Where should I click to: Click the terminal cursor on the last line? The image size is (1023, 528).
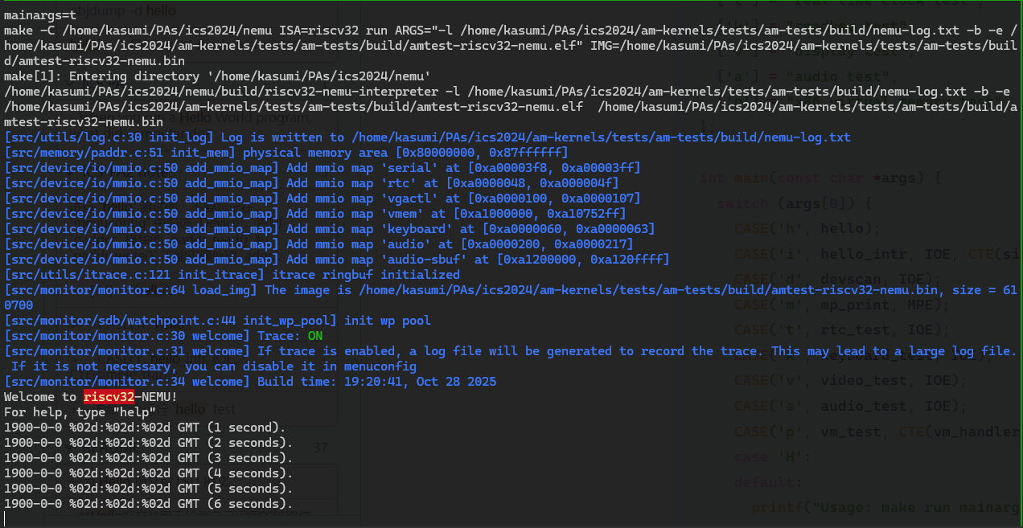point(5,519)
